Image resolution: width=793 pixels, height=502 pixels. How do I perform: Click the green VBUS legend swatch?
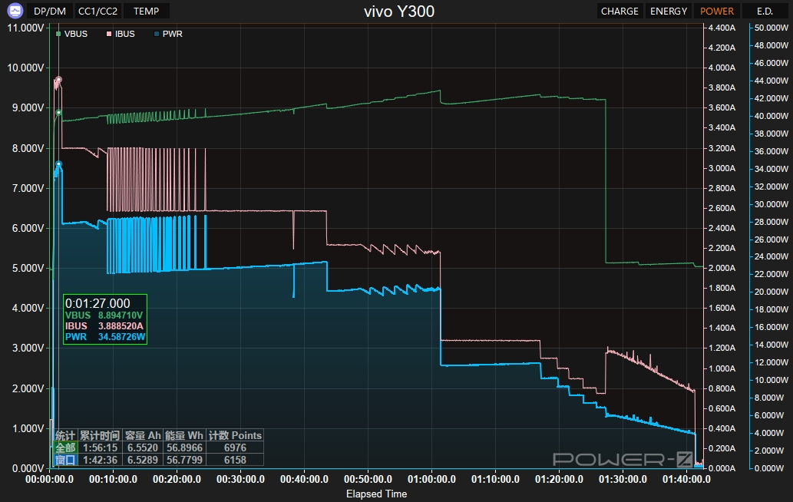pyautogui.click(x=58, y=34)
